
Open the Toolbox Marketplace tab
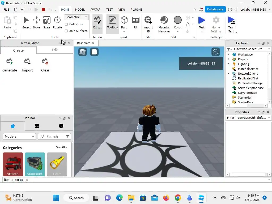pyautogui.click(x=13, y=126)
